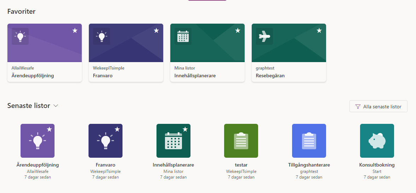
Task: Click WekeepITsimple under testar
Action: coord(241,171)
